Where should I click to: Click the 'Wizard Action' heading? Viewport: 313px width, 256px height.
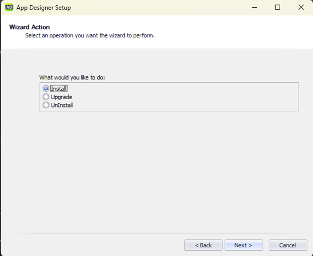click(30, 27)
